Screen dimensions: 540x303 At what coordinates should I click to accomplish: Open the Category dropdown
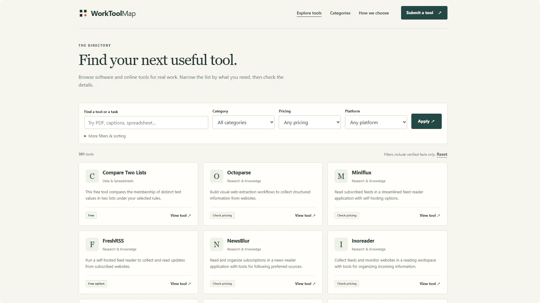coord(243,122)
